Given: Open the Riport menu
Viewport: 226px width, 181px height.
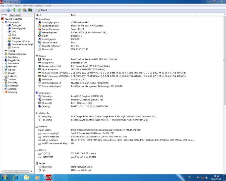Looking at the screenshot, I should (x=17, y=6).
